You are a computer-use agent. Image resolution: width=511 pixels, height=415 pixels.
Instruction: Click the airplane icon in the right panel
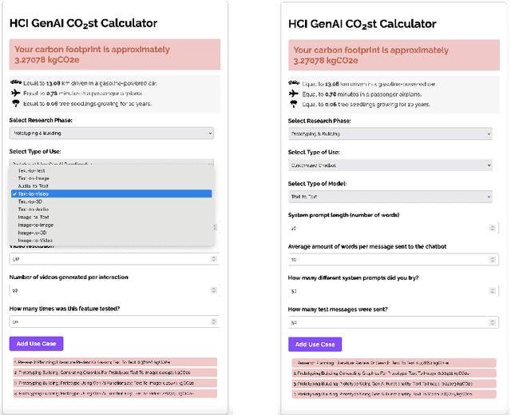(x=295, y=93)
